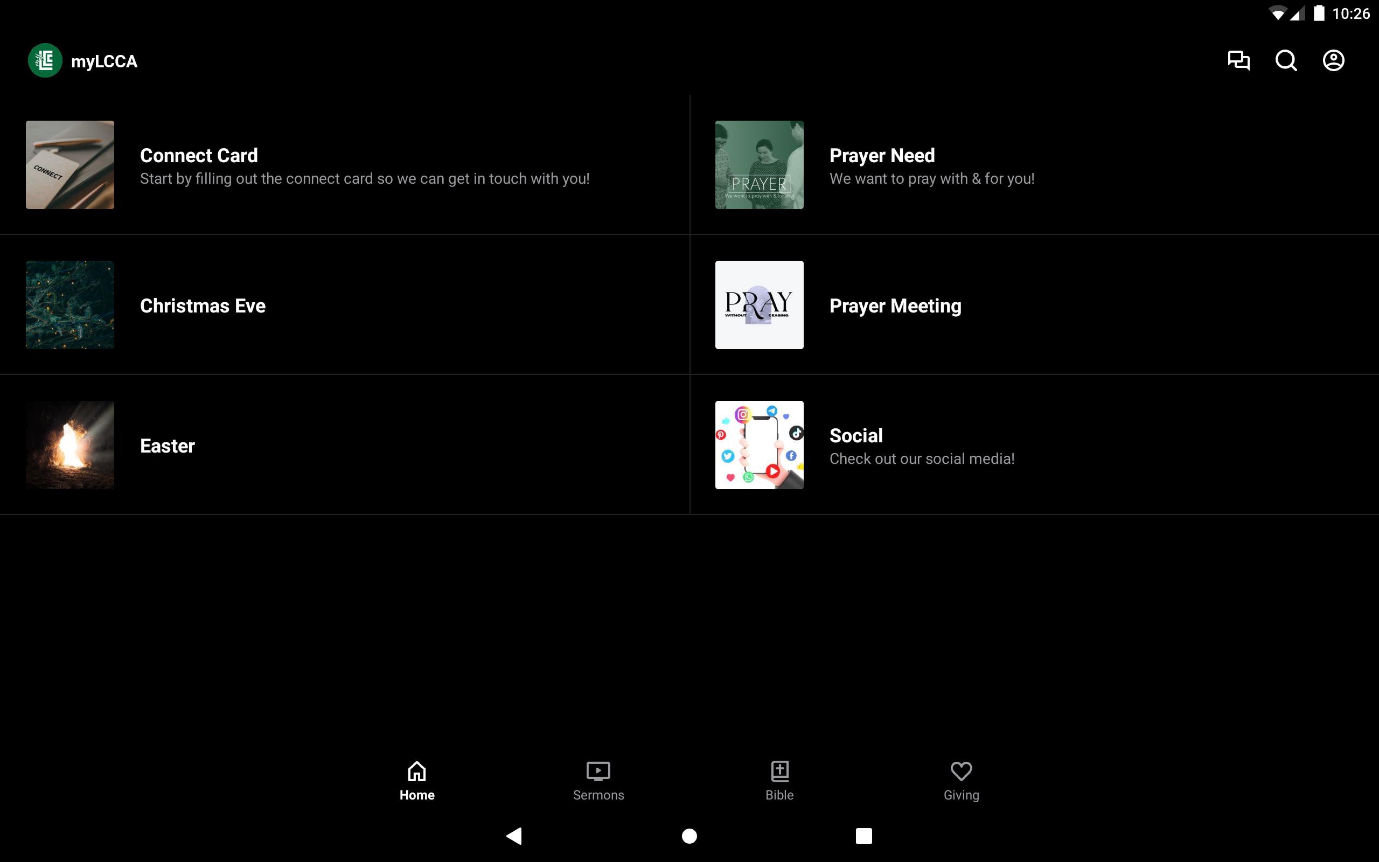Switch to the Sermons tab

(x=598, y=781)
